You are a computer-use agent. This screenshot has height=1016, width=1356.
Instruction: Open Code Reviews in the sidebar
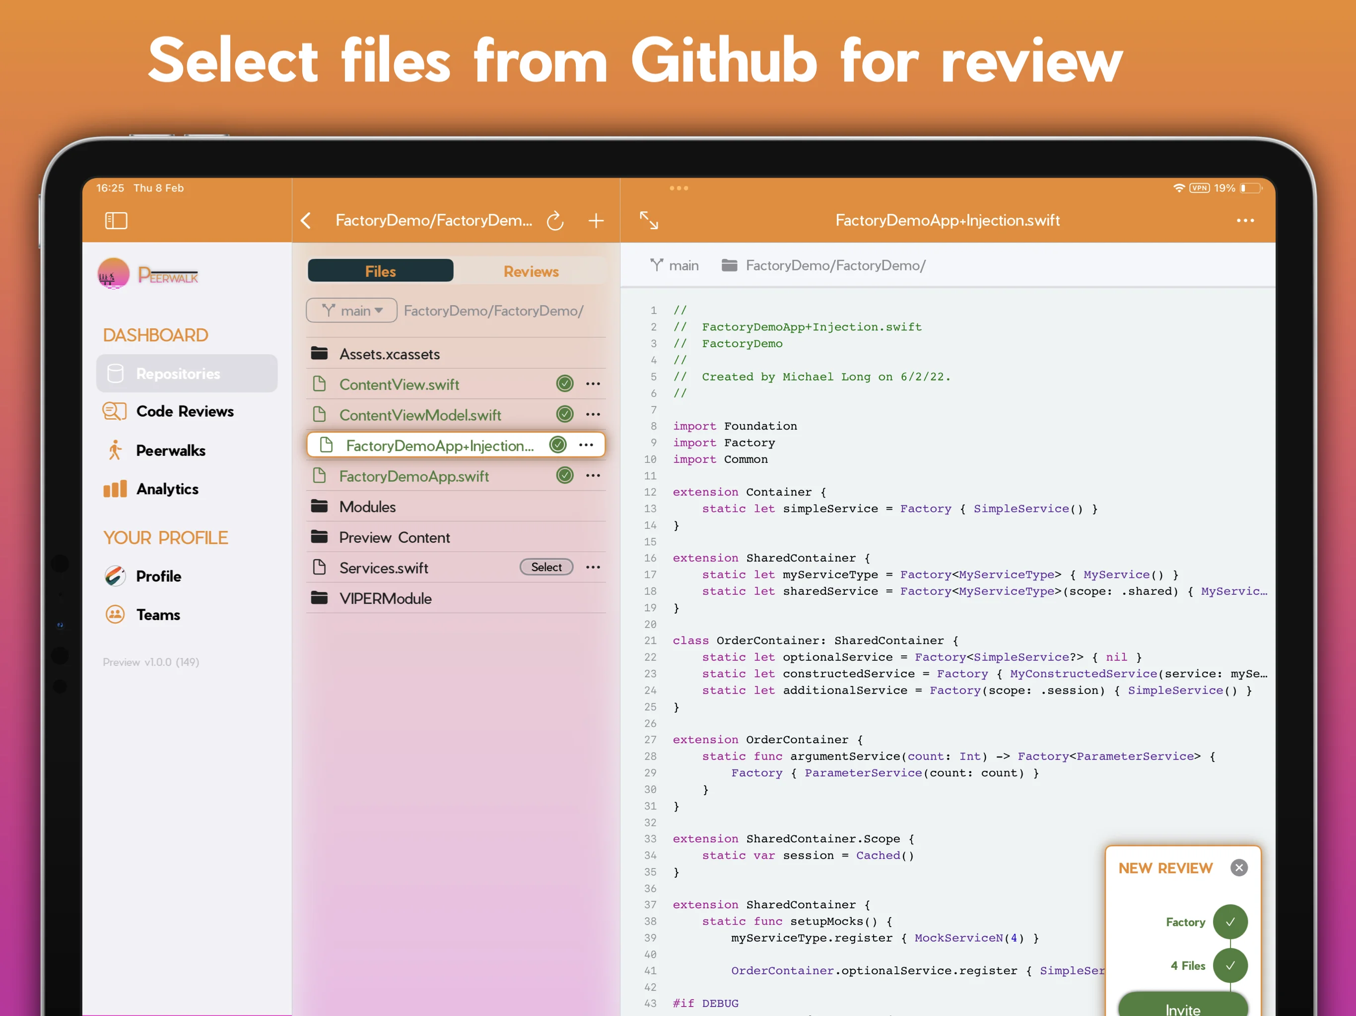(x=169, y=411)
